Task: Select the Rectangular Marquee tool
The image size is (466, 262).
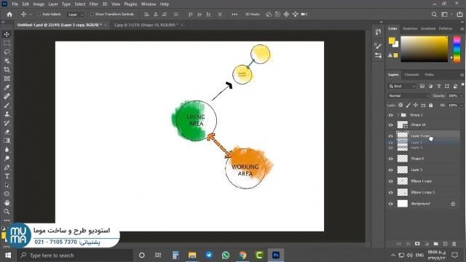Action: 7,44
